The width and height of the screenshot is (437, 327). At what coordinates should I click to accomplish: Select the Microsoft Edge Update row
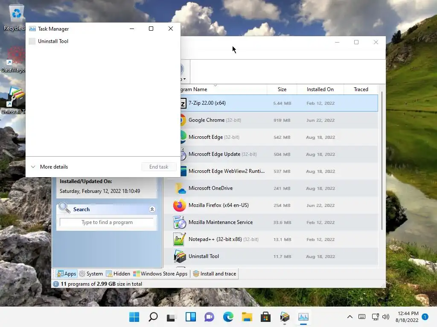pyautogui.click(x=279, y=154)
